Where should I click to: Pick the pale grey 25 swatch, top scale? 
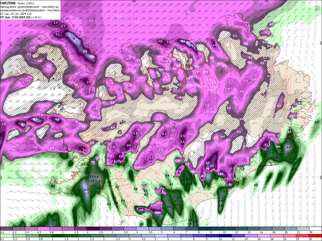click(303, 229)
